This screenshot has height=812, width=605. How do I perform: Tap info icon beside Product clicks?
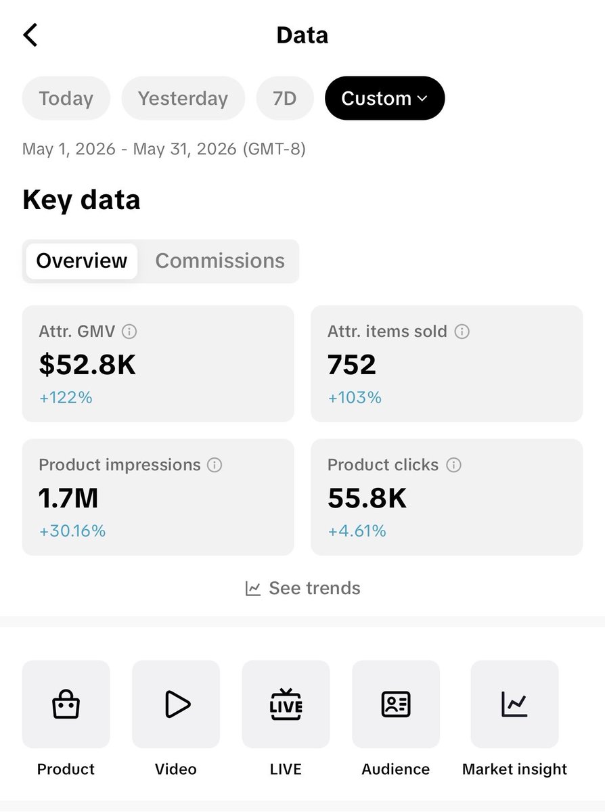[454, 465]
